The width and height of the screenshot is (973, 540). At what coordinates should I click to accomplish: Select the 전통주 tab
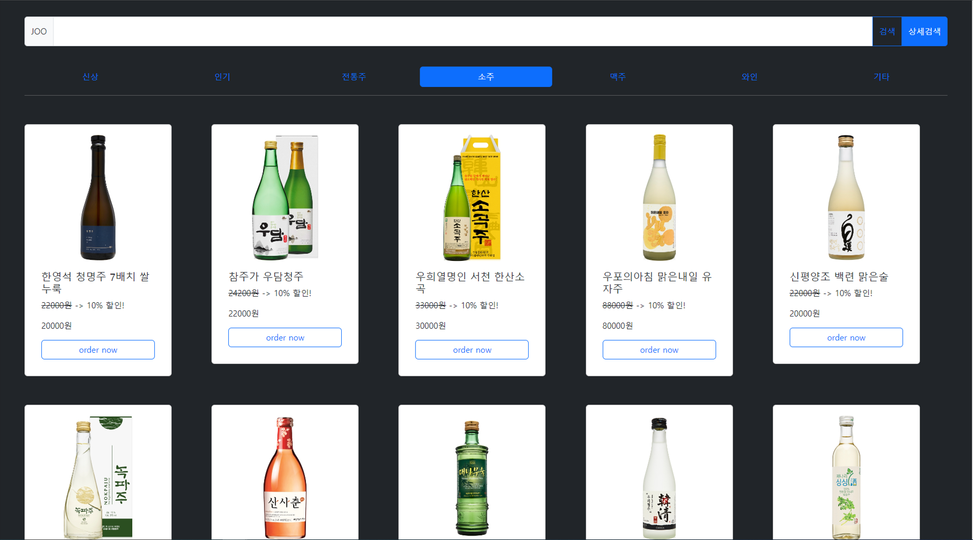point(353,77)
